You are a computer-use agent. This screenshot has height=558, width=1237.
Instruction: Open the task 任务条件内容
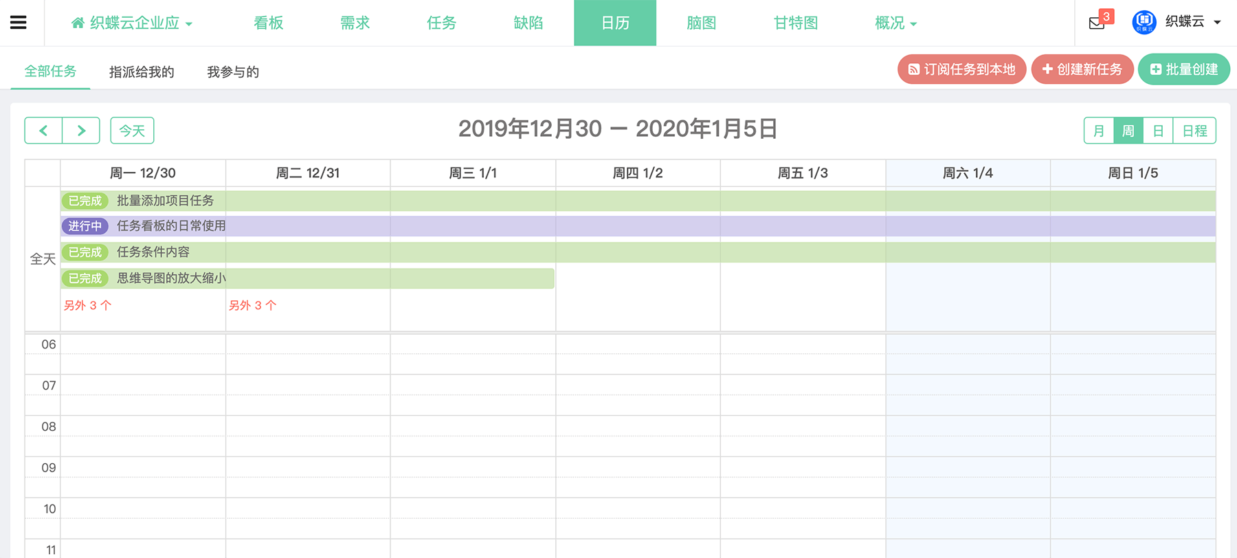pos(638,252)
